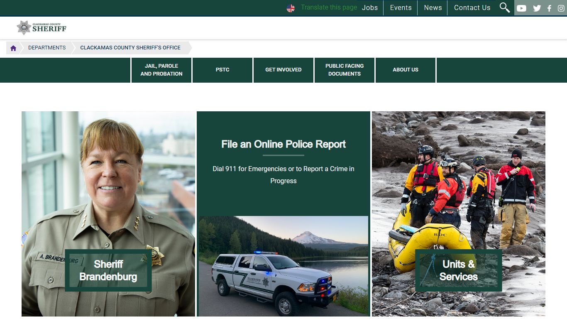Viewport: 567px width, 319px height.
Task: Open the PSTC menu
Action: pos(222,70)
